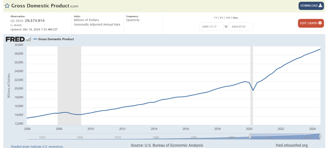Click the highlighted range in the navigator timeline
The image size is (330, 148).
(x=285, y=136)
